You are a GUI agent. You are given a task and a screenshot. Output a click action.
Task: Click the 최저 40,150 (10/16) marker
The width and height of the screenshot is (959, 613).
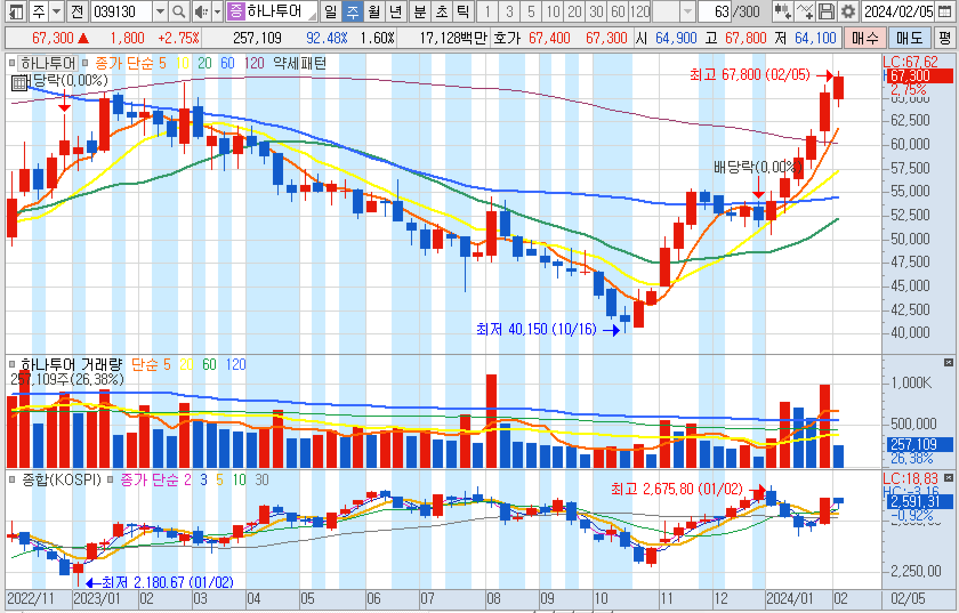point(548,329)
